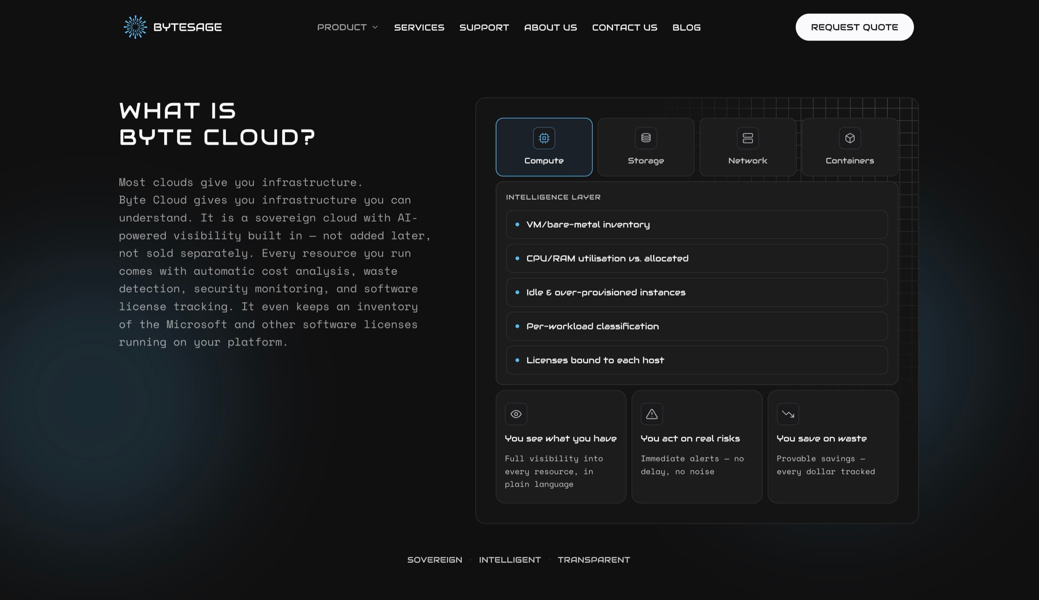Visit the Blog

coord(686,27)
